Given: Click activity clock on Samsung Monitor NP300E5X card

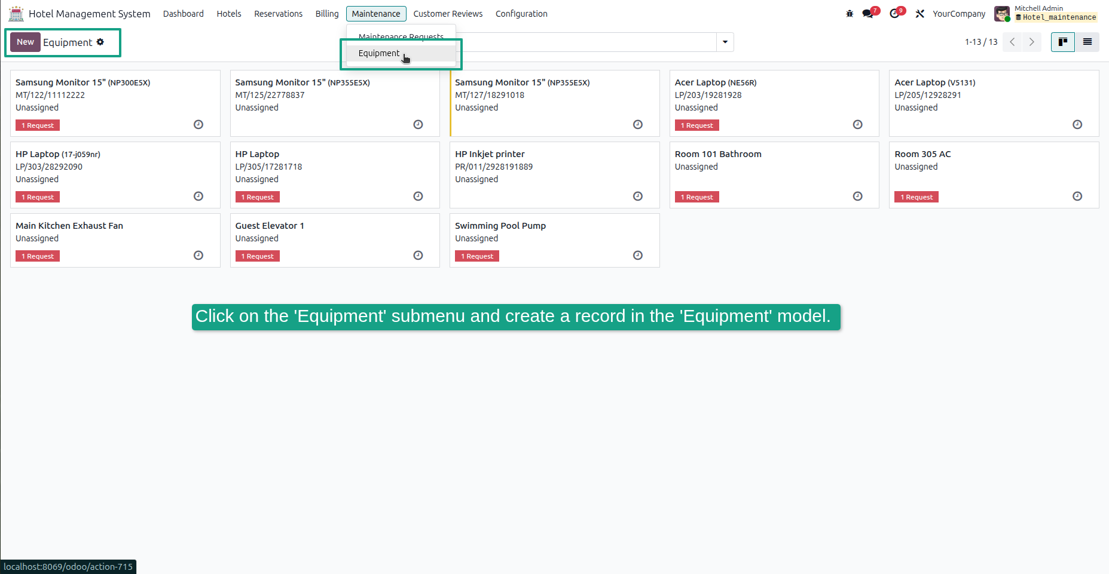Looking at the screenshot, I should pyautogui.click(x=198, y=124).
